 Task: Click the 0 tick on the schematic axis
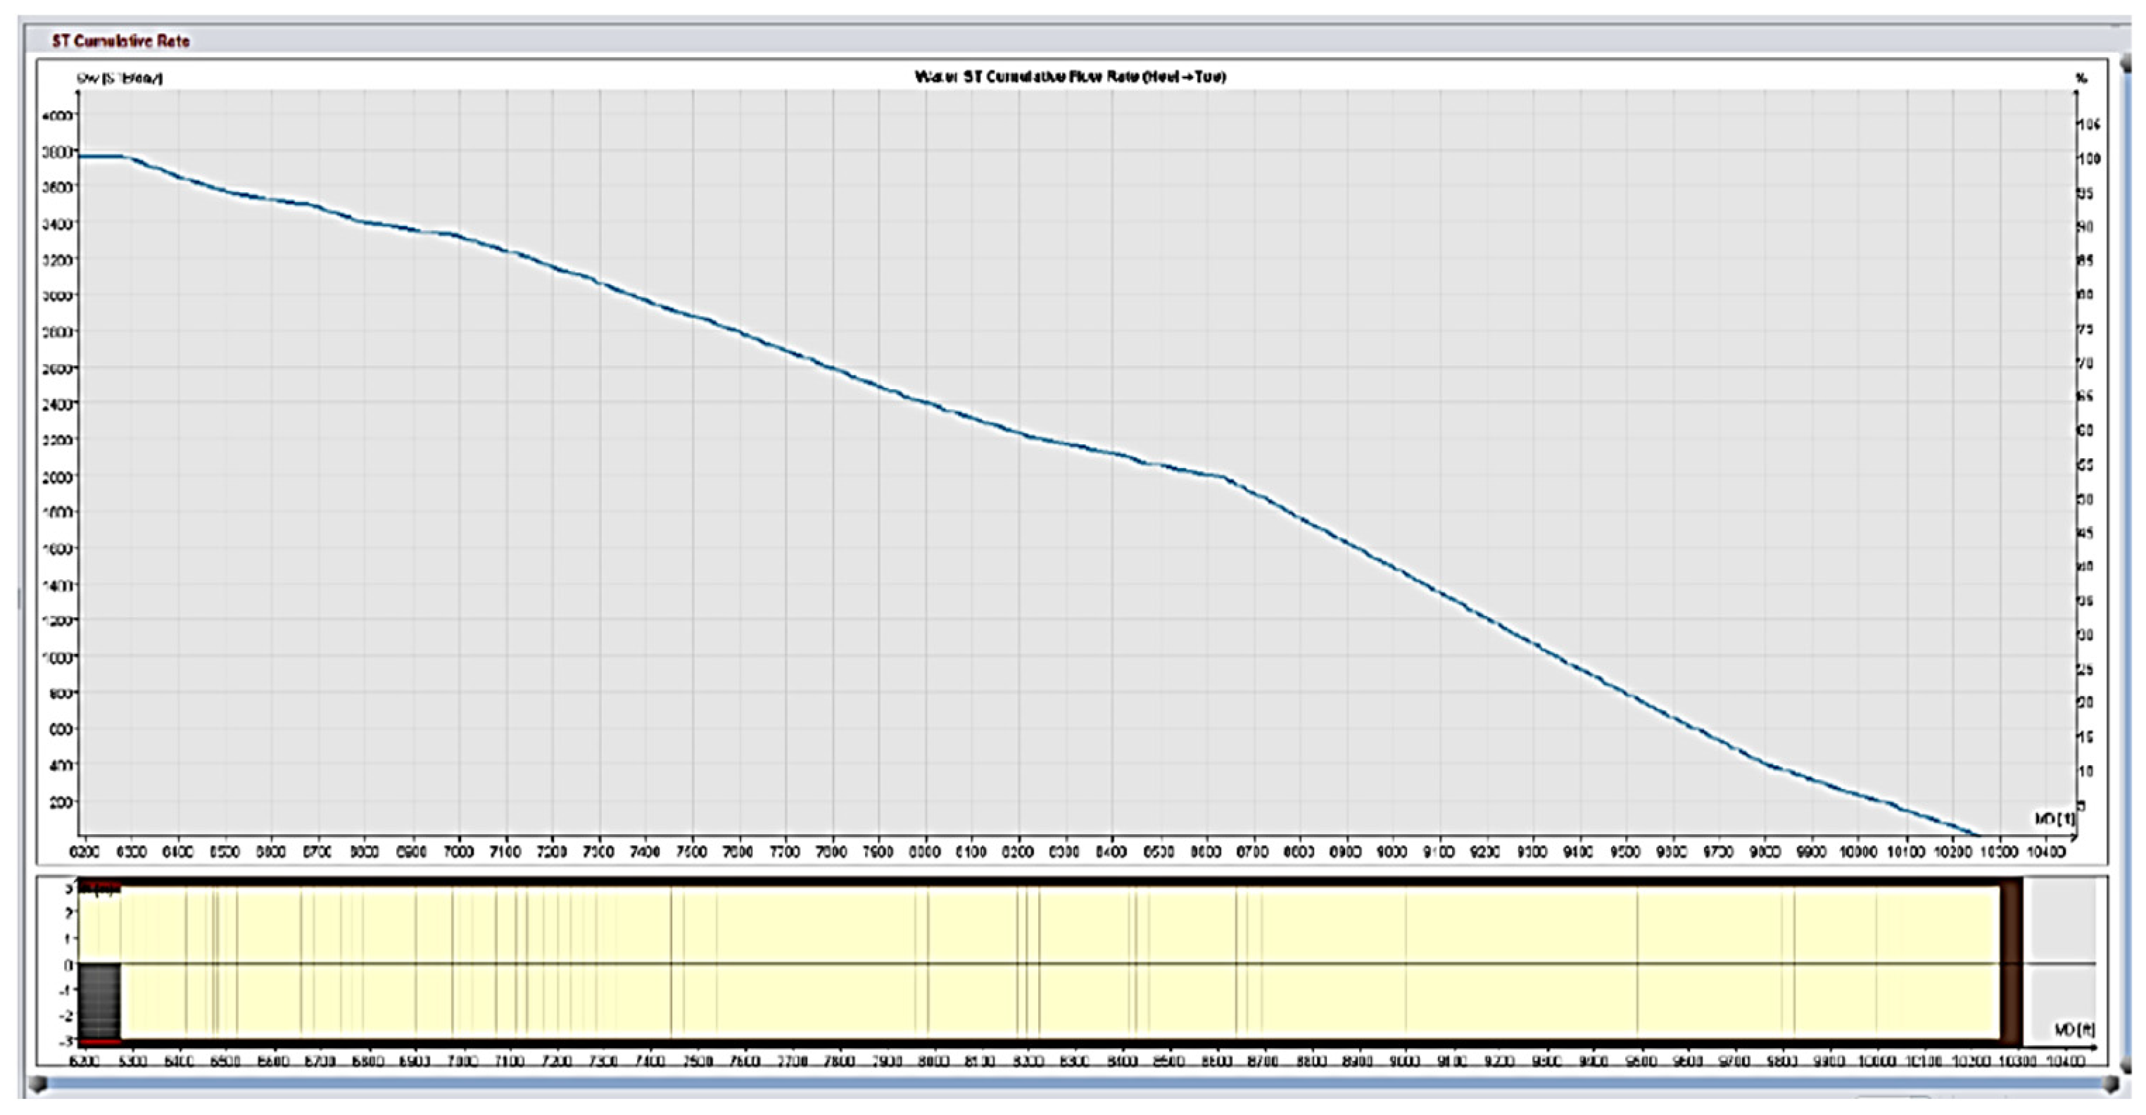(69, 965)
